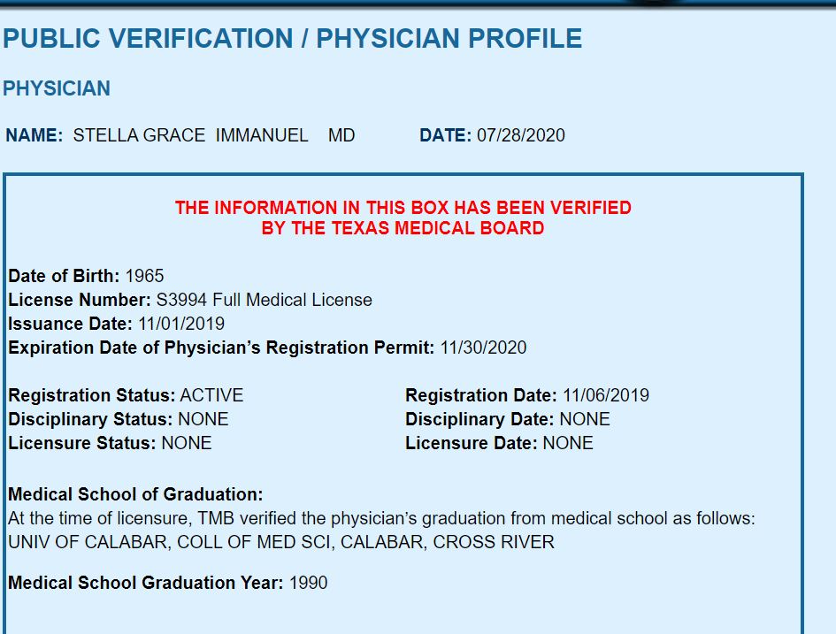Click the Registration Status ACTIVE value
Viewport: 836px width, 634px height.
click(211, 395)
